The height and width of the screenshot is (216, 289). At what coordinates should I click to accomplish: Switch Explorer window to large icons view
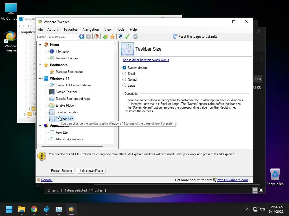[x=261, y=190]
